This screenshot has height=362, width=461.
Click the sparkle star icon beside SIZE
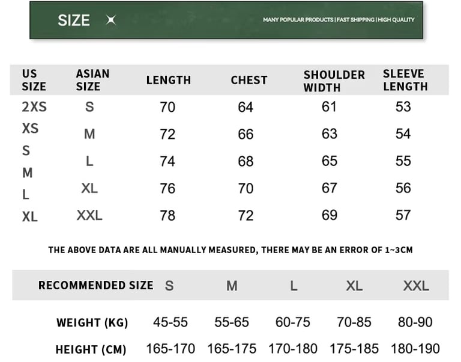110,20
